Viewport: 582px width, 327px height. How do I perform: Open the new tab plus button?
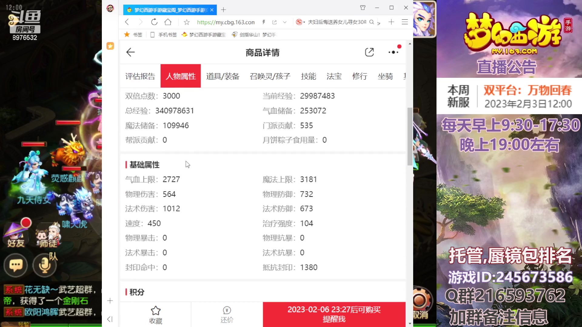(x=223, y=10)
